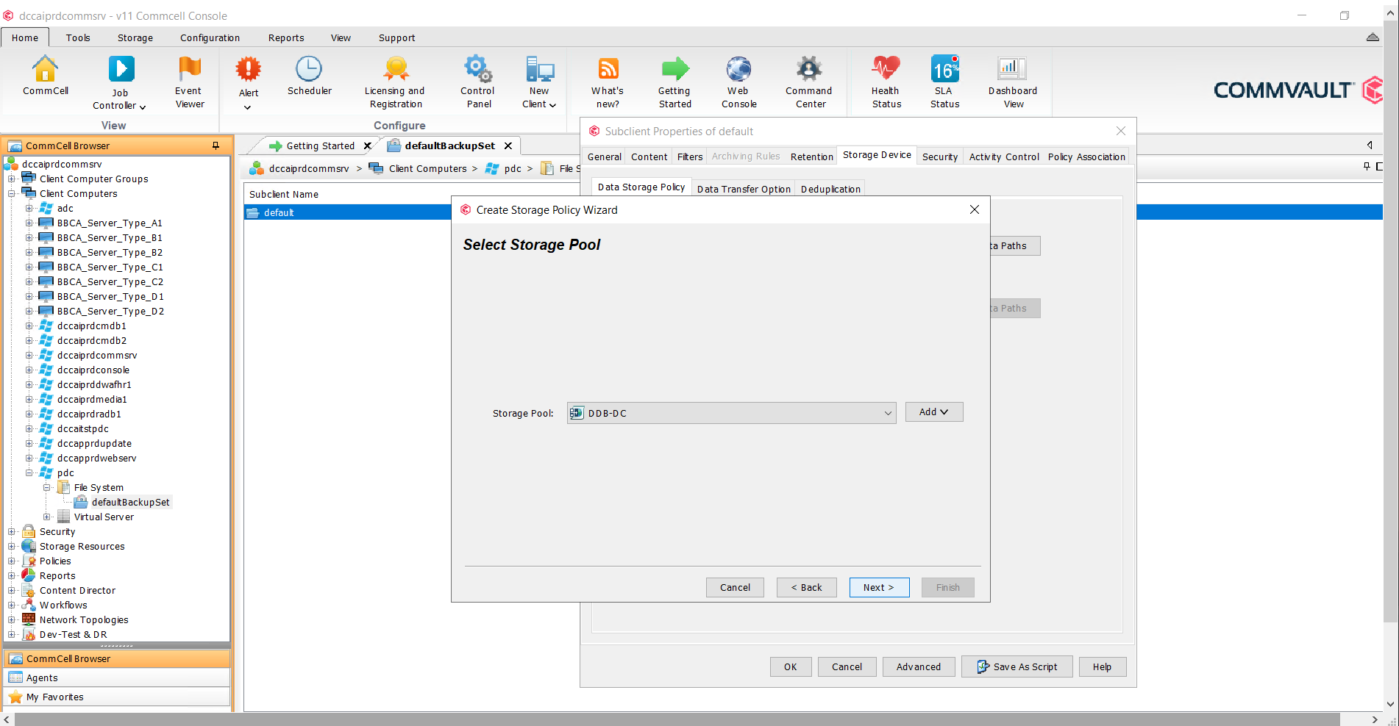
Task: Open the Add dropdown for storage pool
Action: click(x=934, y=412)
